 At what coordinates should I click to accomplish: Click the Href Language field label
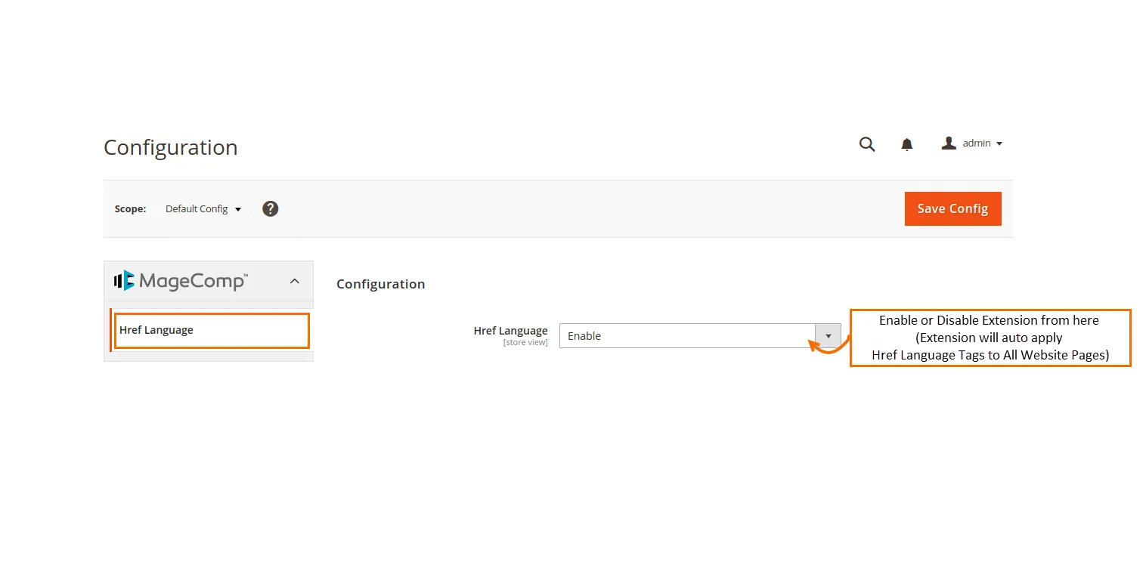510,331
